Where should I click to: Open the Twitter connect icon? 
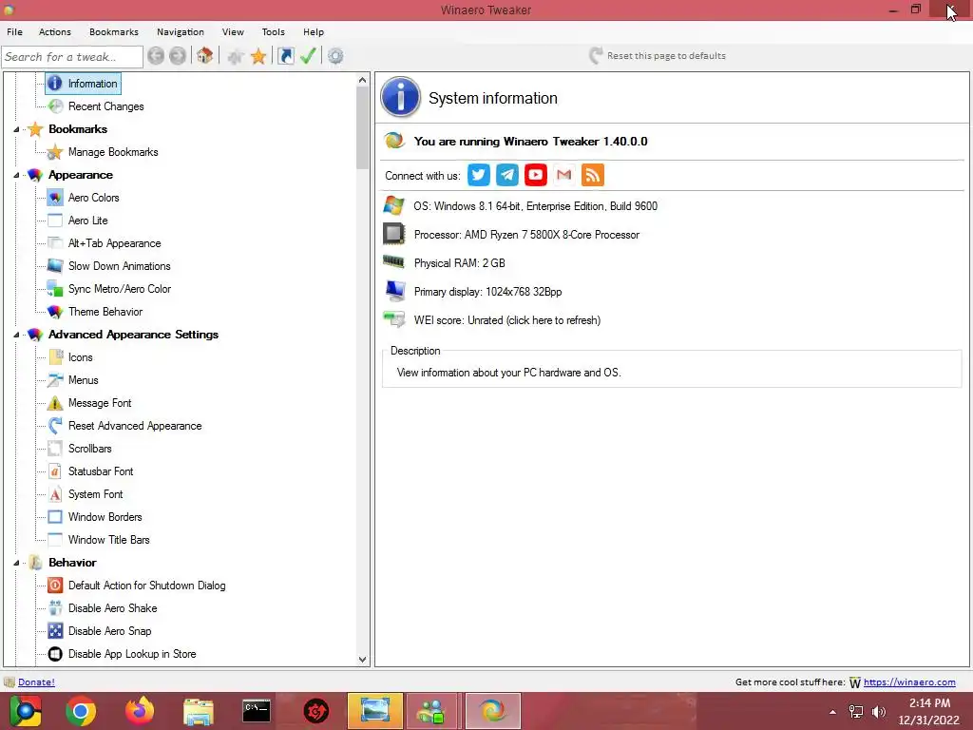coord(479,175)
